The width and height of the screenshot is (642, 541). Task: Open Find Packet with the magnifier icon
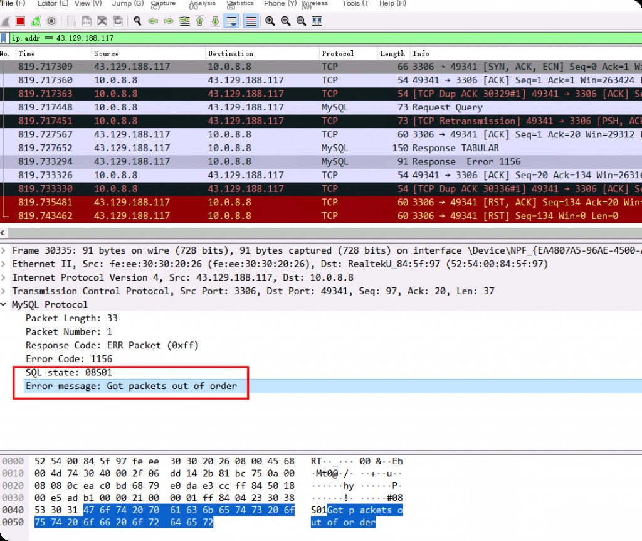point(137,21)
